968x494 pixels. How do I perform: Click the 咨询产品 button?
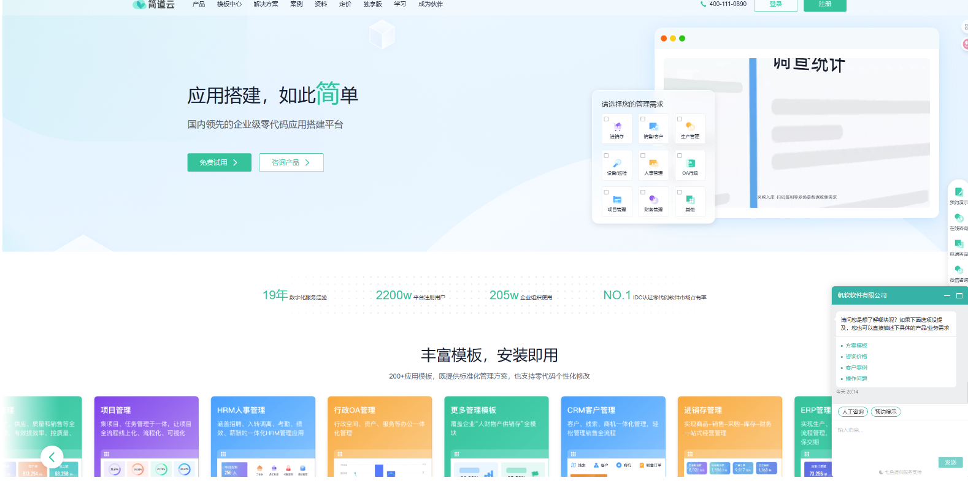click(291, 162)
